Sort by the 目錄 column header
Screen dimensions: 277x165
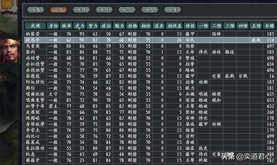pos(269,26)
